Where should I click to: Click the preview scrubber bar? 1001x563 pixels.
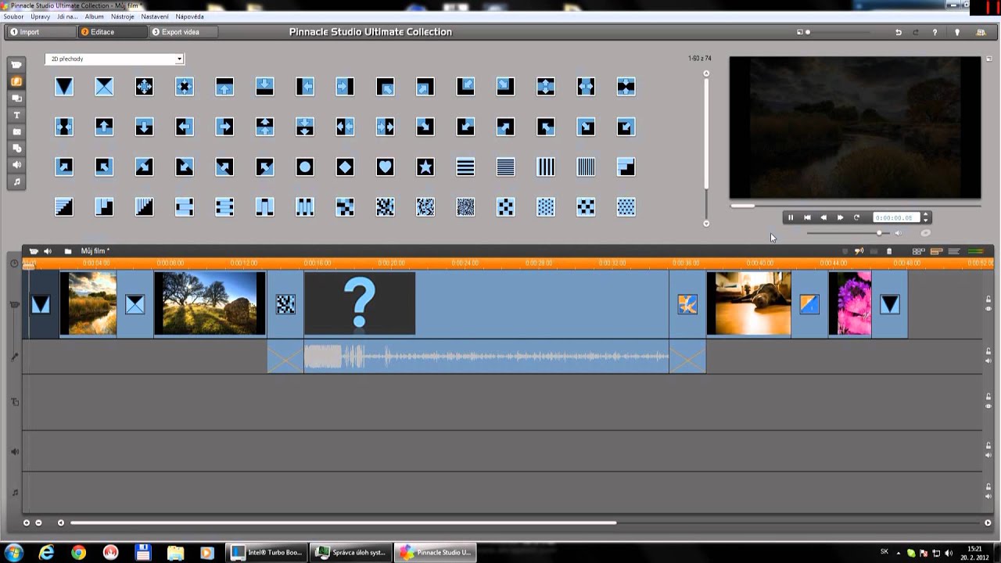point(855,206)
